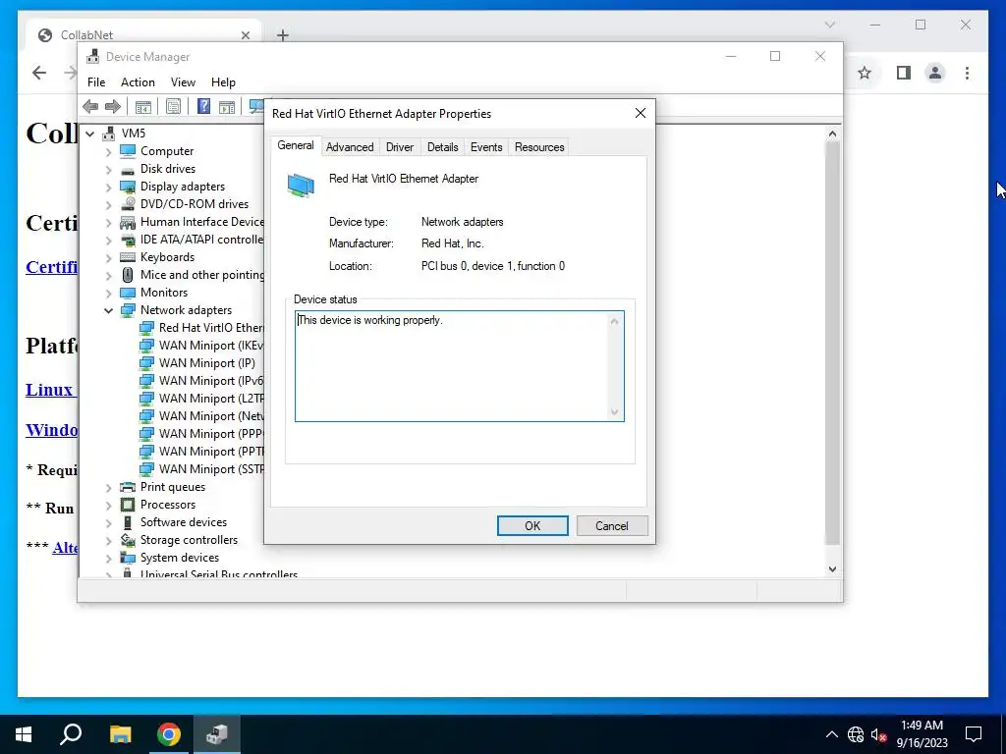Expand the Disk drives node
The image size is (1006, 754).
[108, 169]
